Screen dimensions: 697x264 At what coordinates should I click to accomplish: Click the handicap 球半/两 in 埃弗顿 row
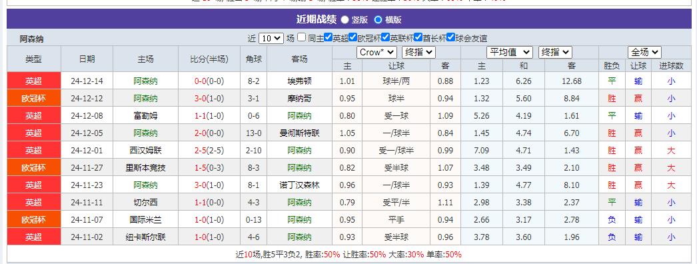coord(396,81)
